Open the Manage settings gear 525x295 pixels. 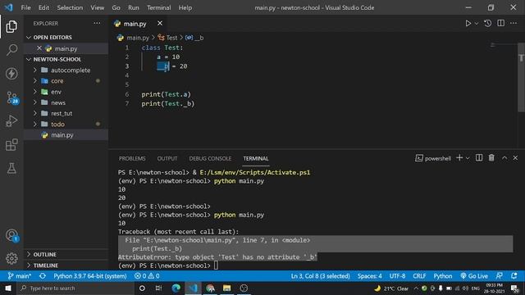point(11,258)
